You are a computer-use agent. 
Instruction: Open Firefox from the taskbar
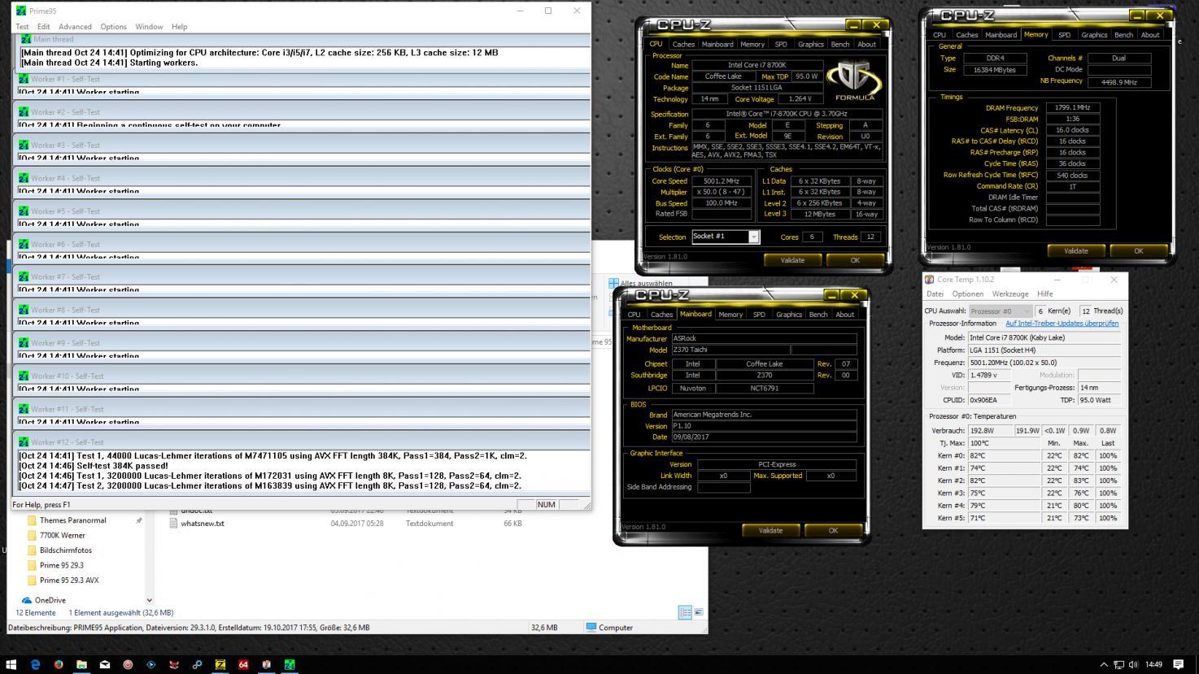coord(58,664)
